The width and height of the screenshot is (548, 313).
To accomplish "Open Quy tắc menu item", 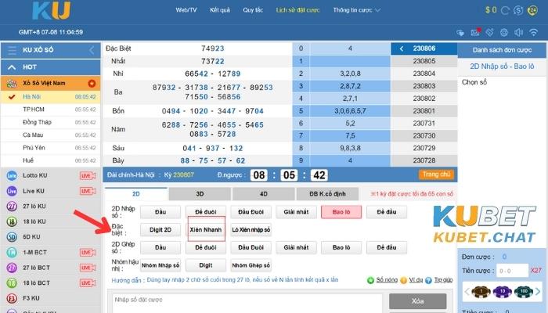I will [253, 10].
